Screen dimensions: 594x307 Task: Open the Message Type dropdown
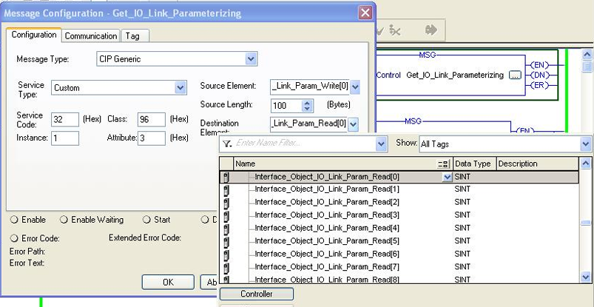[x=251, y=58]
